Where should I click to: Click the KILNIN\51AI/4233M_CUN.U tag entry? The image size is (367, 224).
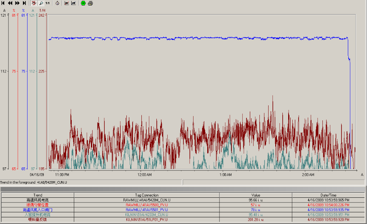pos(146,214)
